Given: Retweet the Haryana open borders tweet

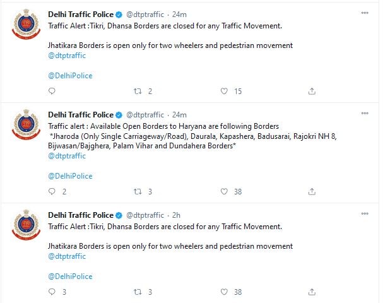Looking at the screenshot, I should pyautogui.click(x=138, y=191).
